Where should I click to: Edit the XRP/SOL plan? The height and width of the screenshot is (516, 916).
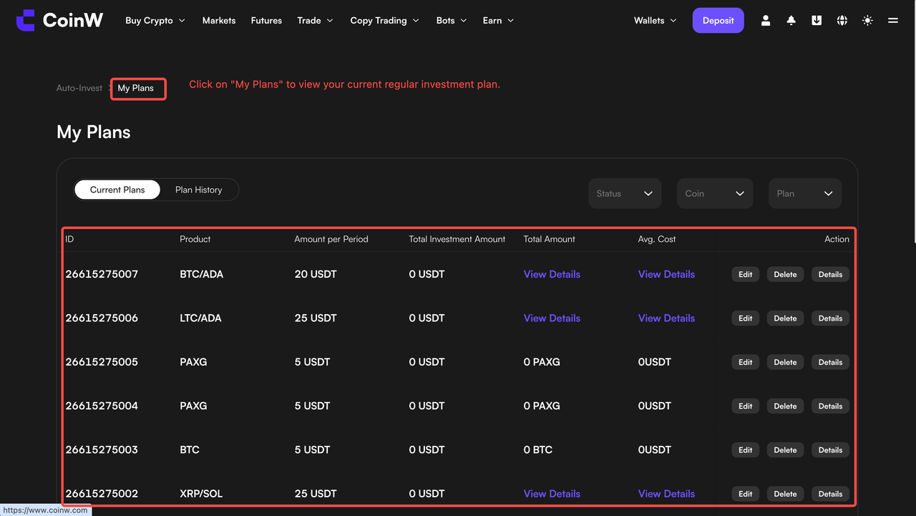[x=746, y=494]
